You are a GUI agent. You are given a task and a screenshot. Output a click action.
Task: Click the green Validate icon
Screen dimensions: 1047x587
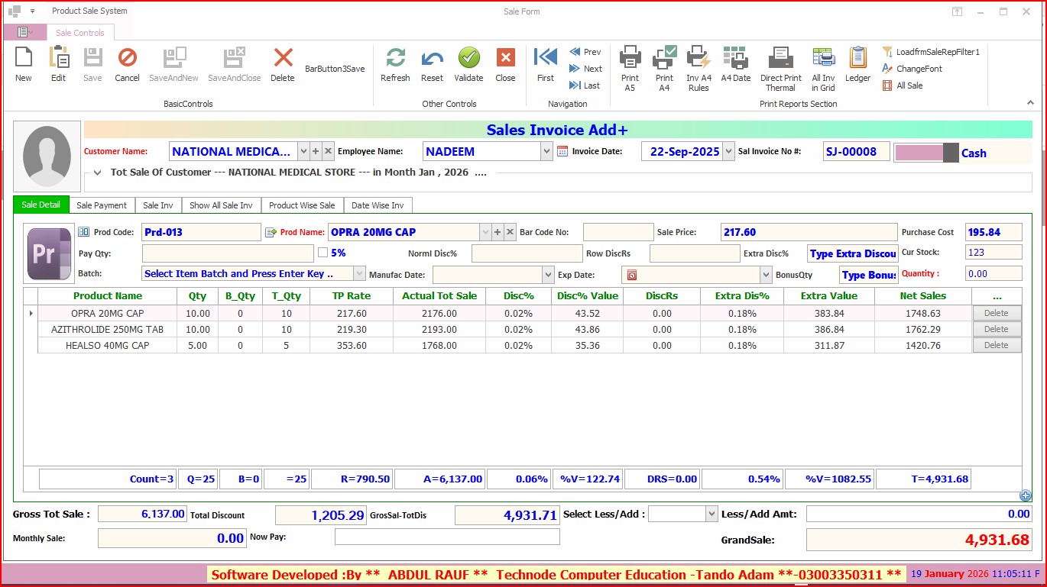pos(468,58)
